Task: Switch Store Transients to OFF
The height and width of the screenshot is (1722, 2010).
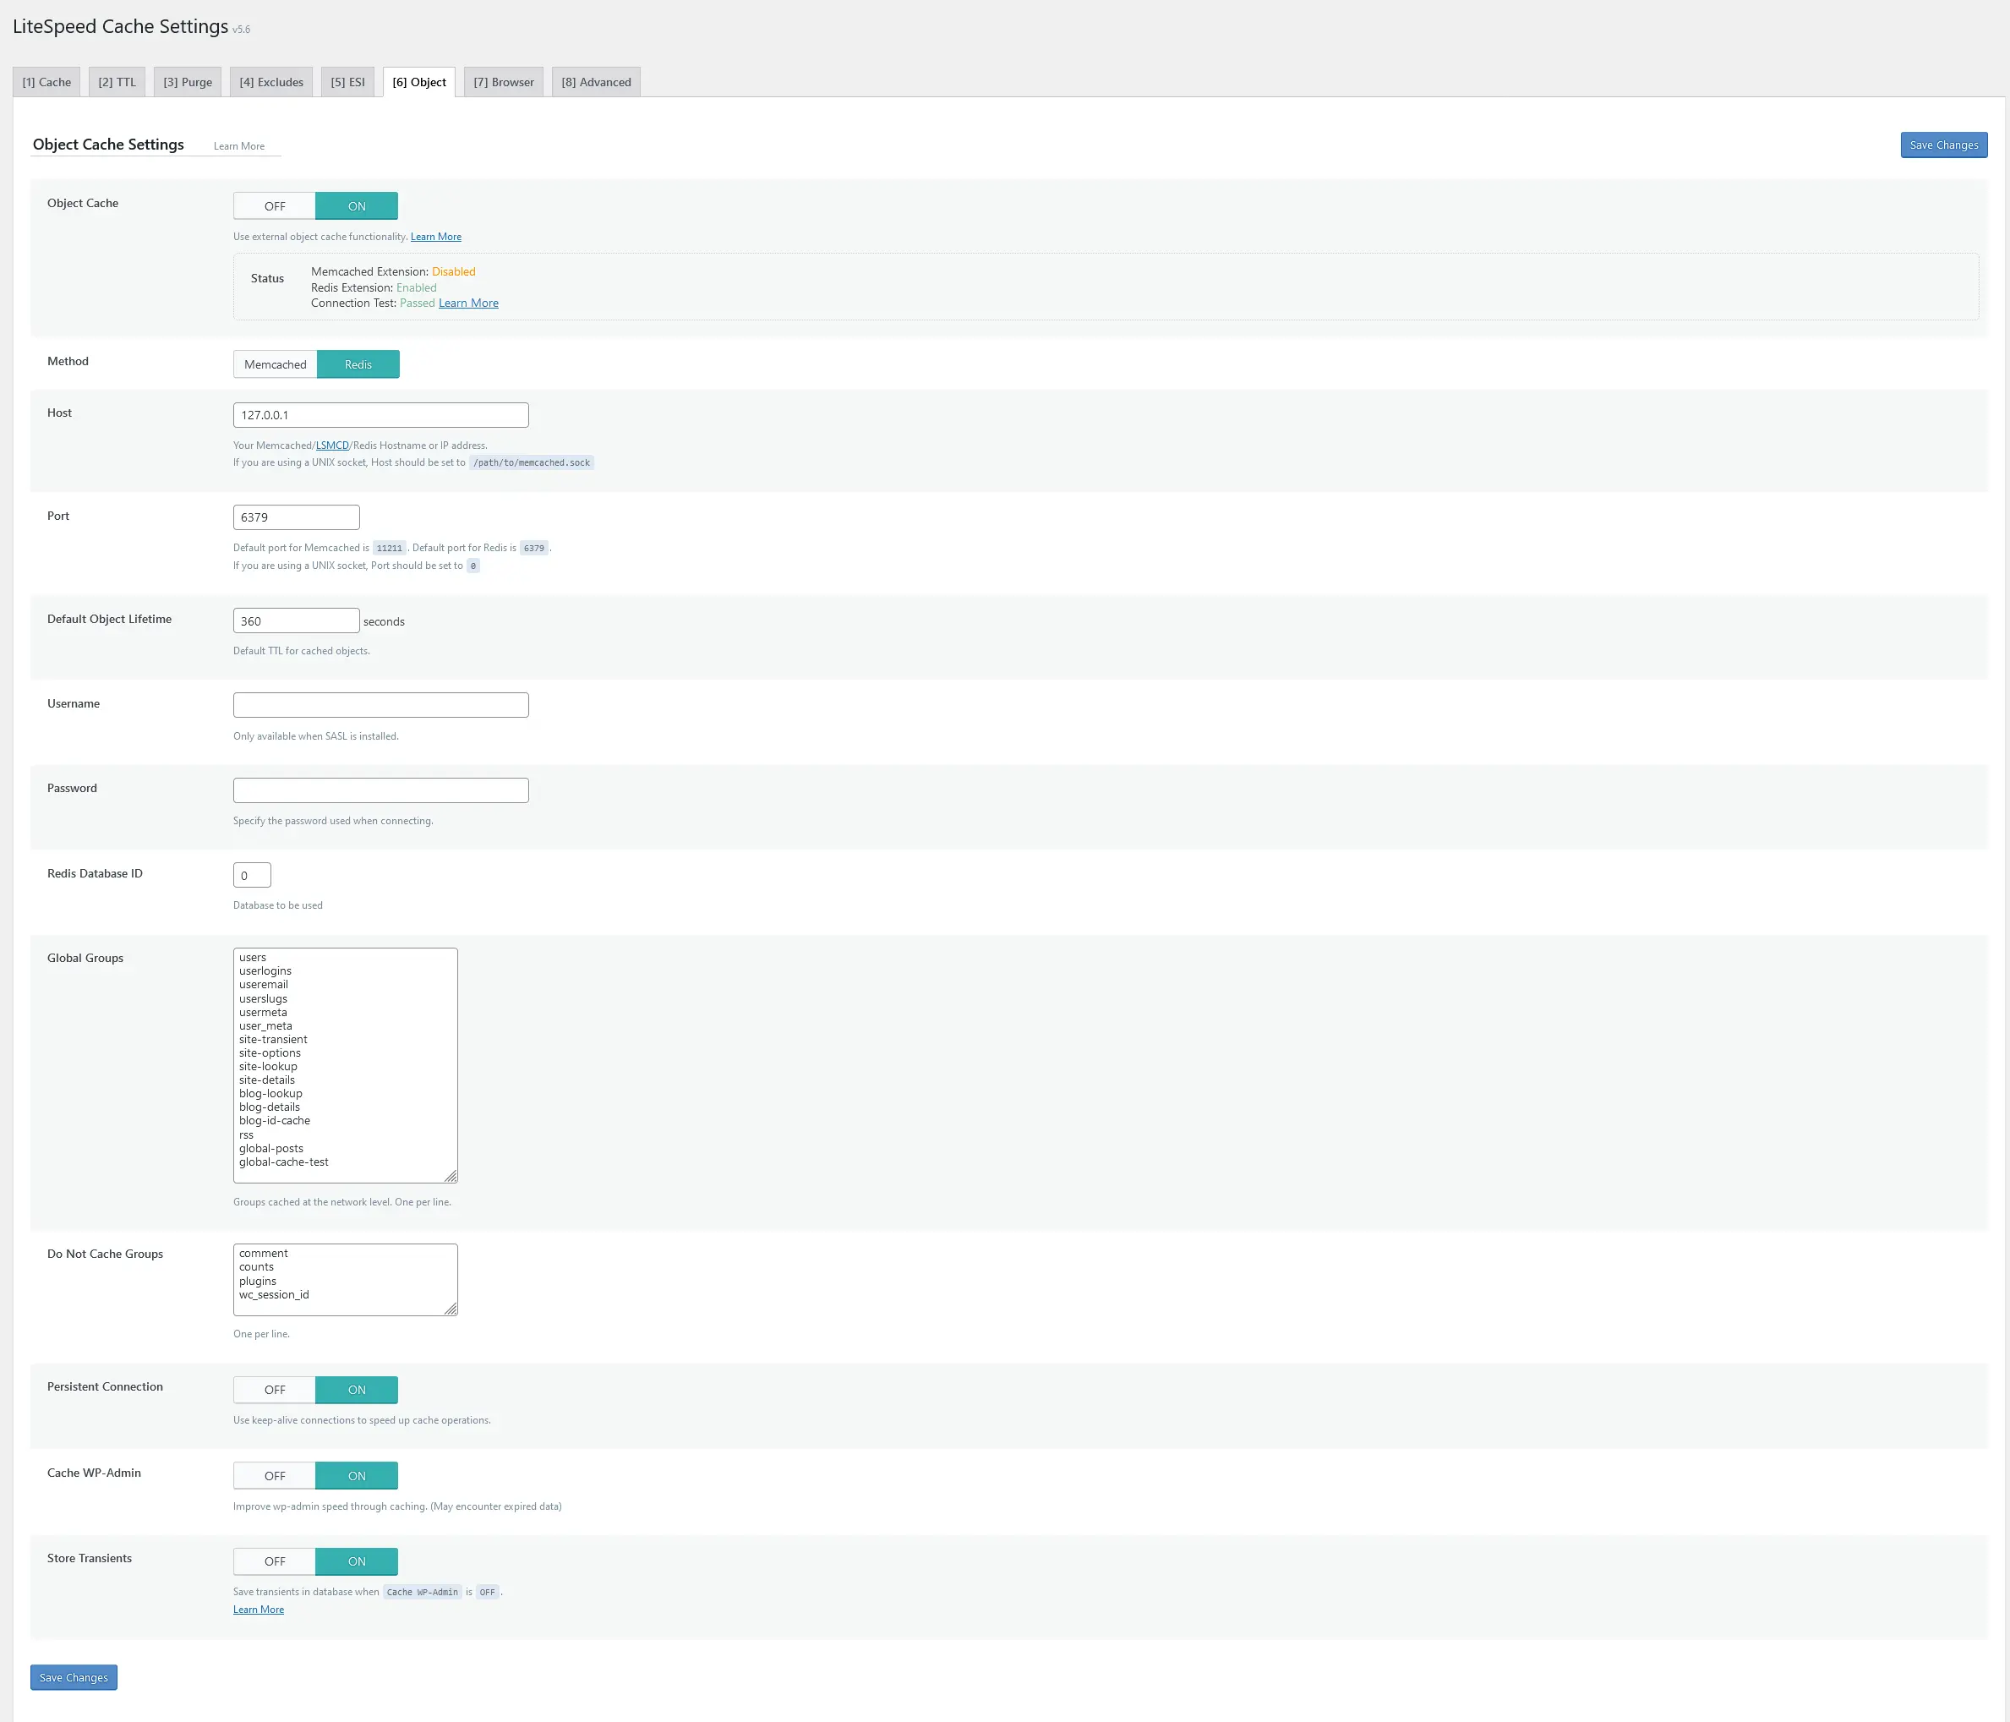Action: 275,1561
